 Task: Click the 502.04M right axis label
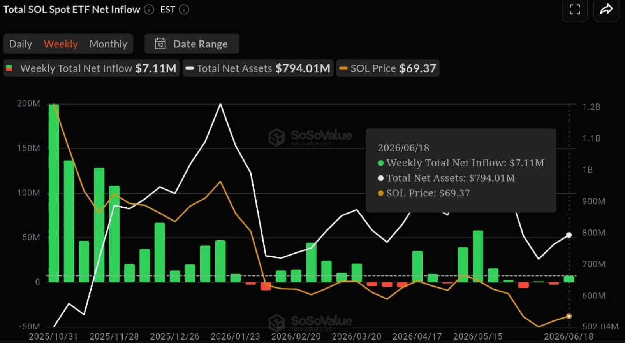click(x=600, y=326)
